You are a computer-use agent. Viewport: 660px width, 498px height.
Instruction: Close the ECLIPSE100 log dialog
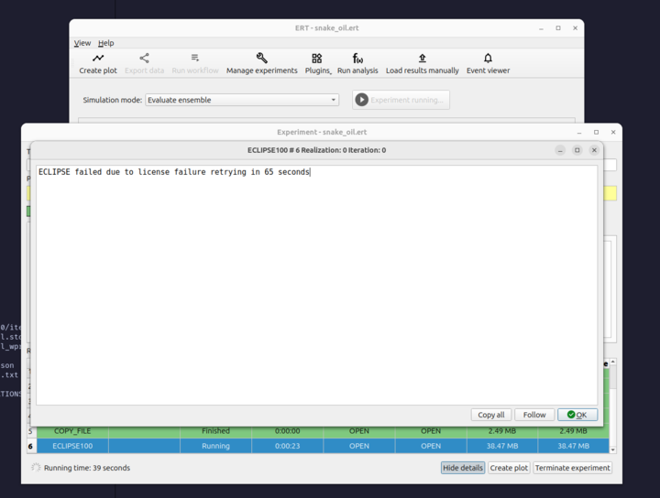(x=594, y=150)
